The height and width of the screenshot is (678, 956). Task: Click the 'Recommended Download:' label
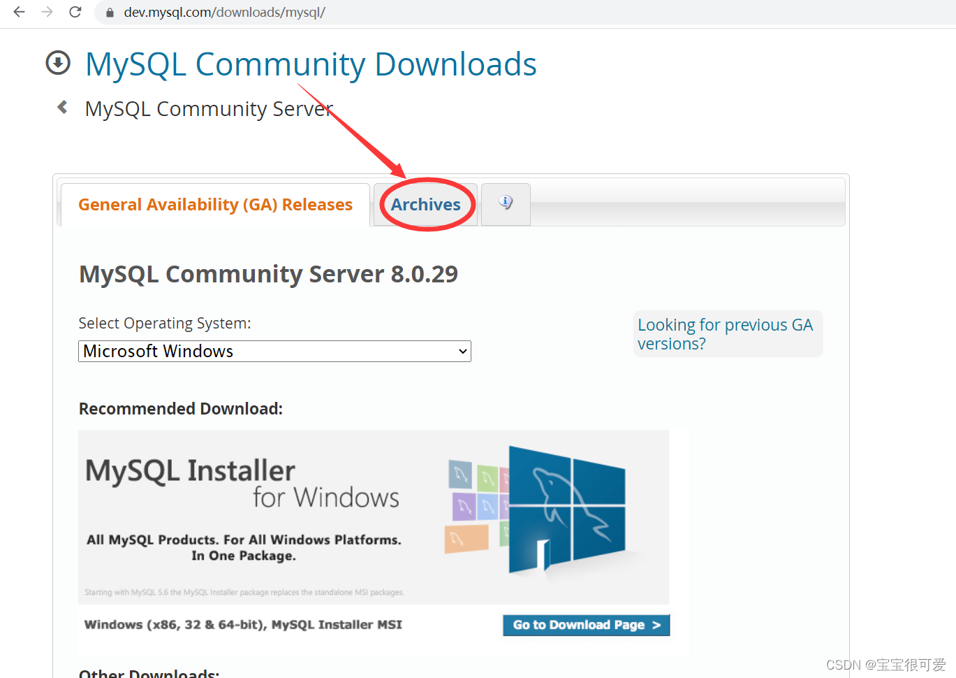pyautogui.click(x=181, y=409)
